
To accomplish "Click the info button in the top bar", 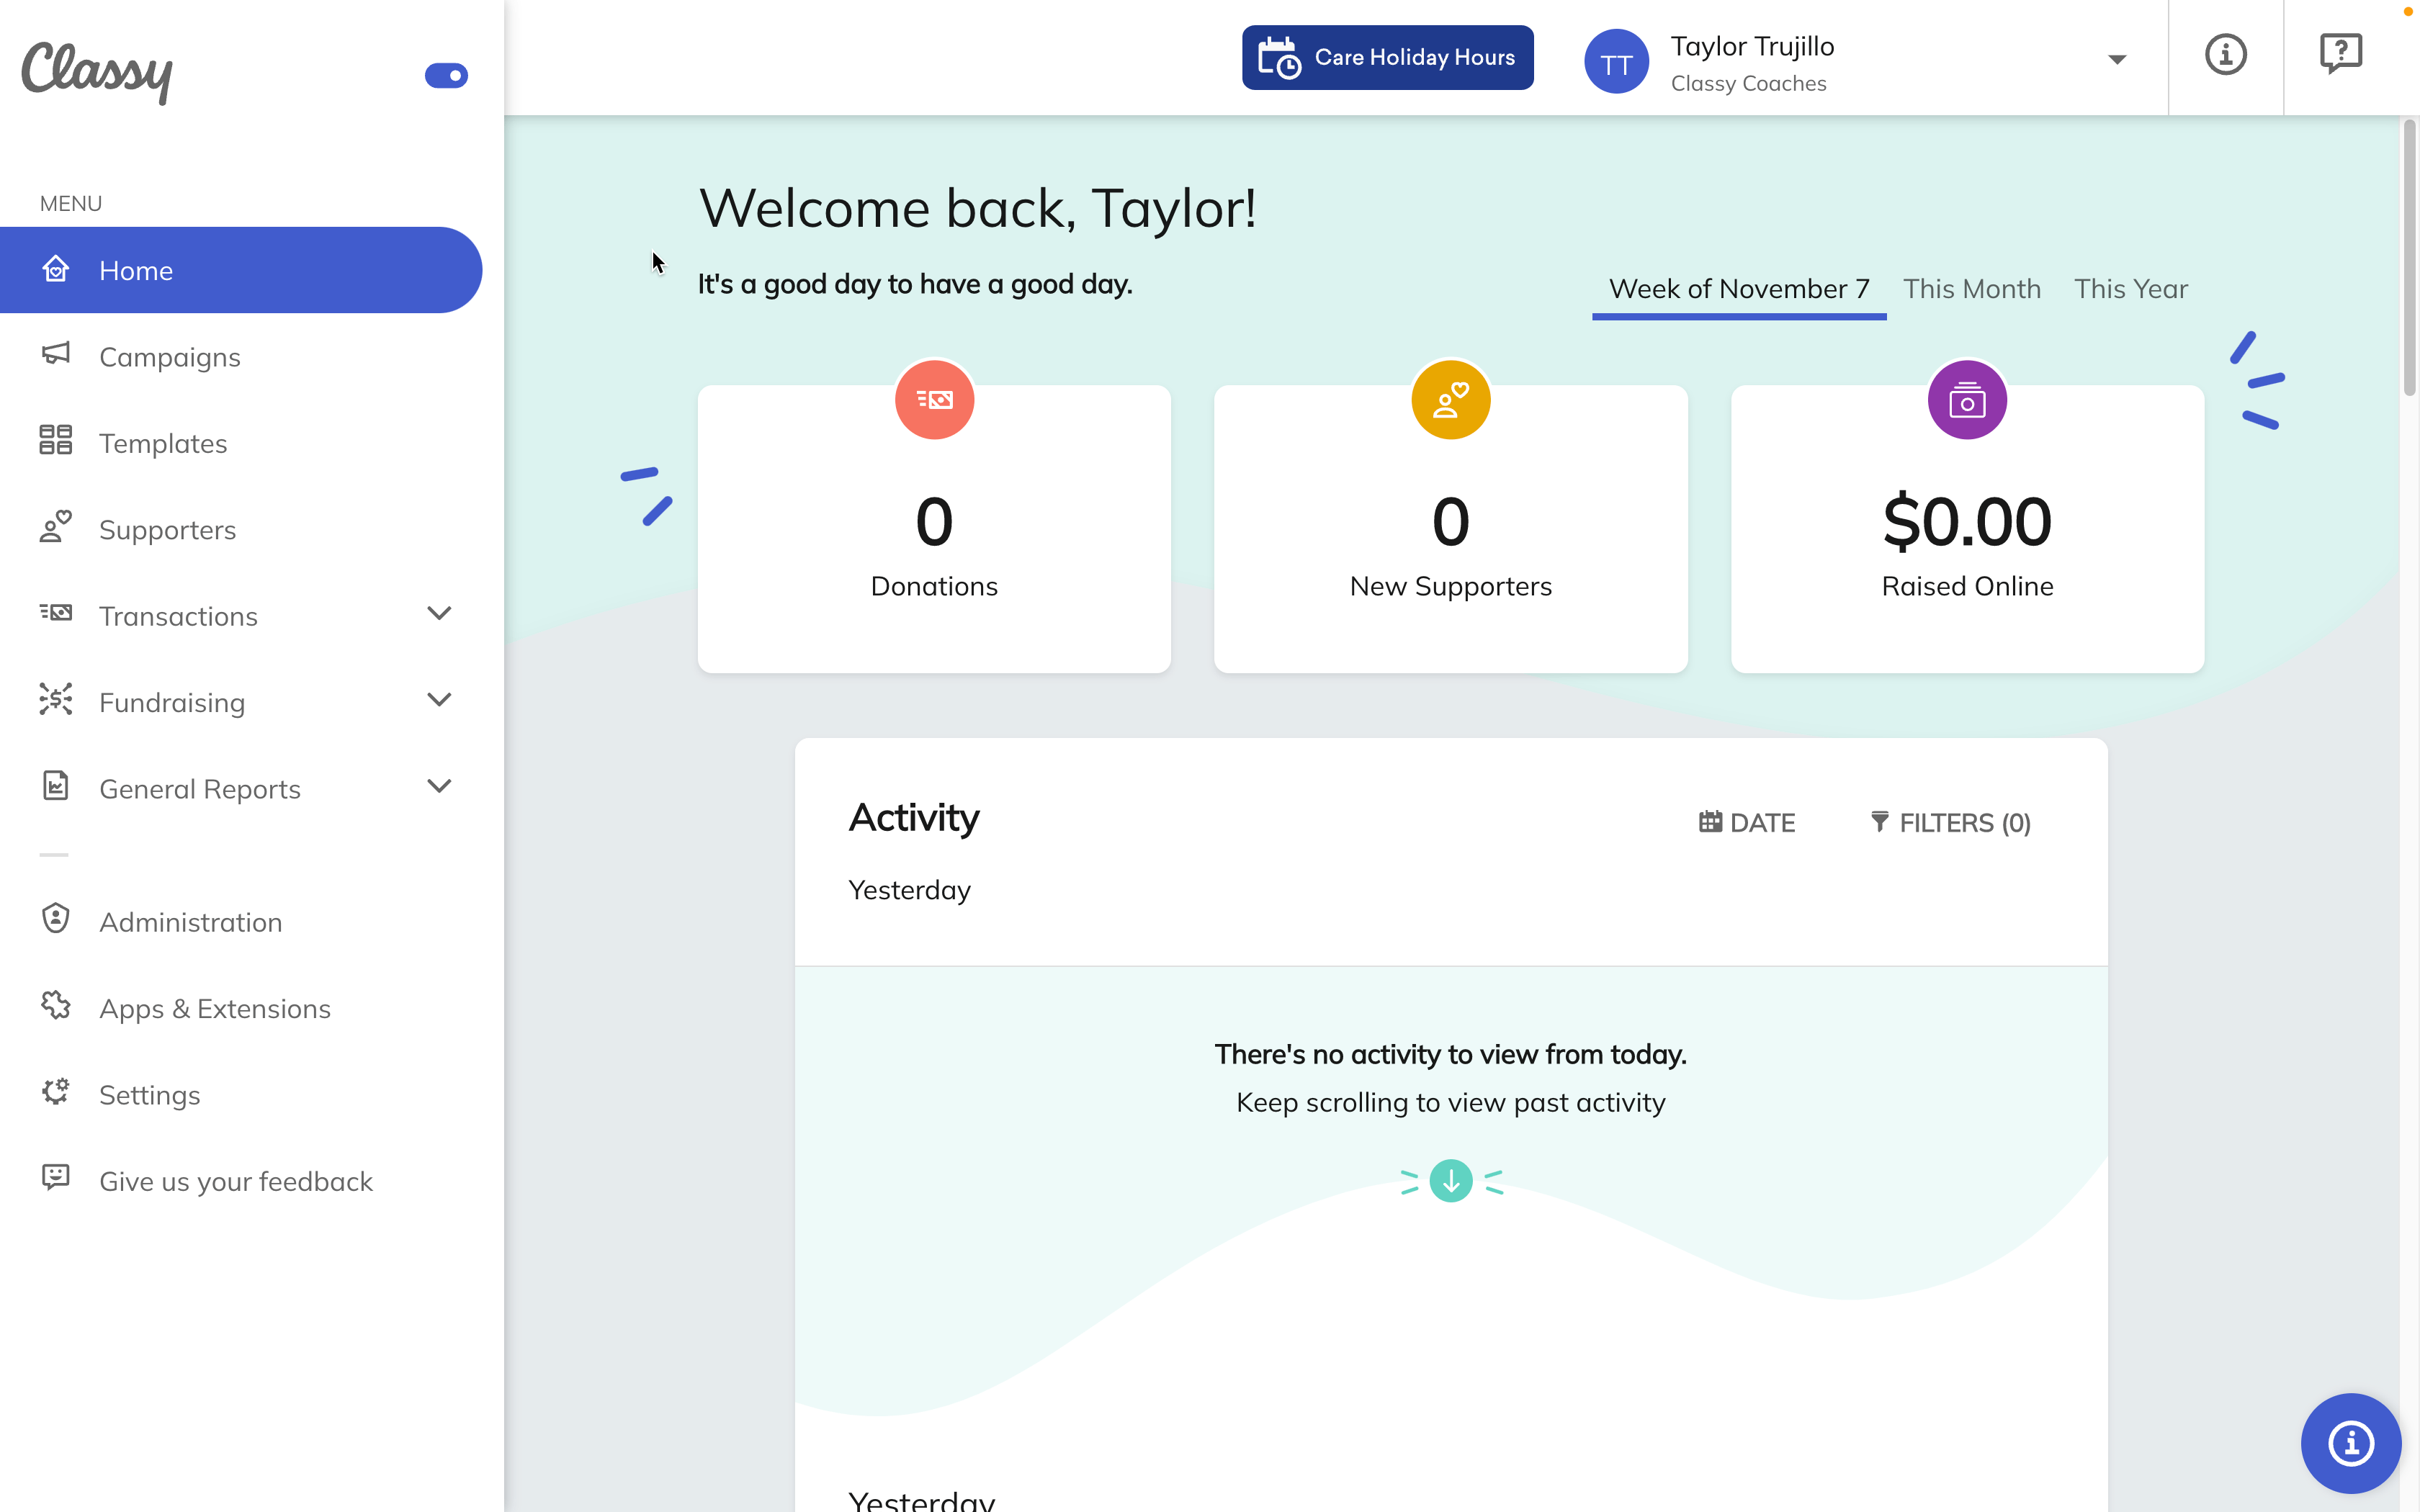I will [x=2226, y=55].
